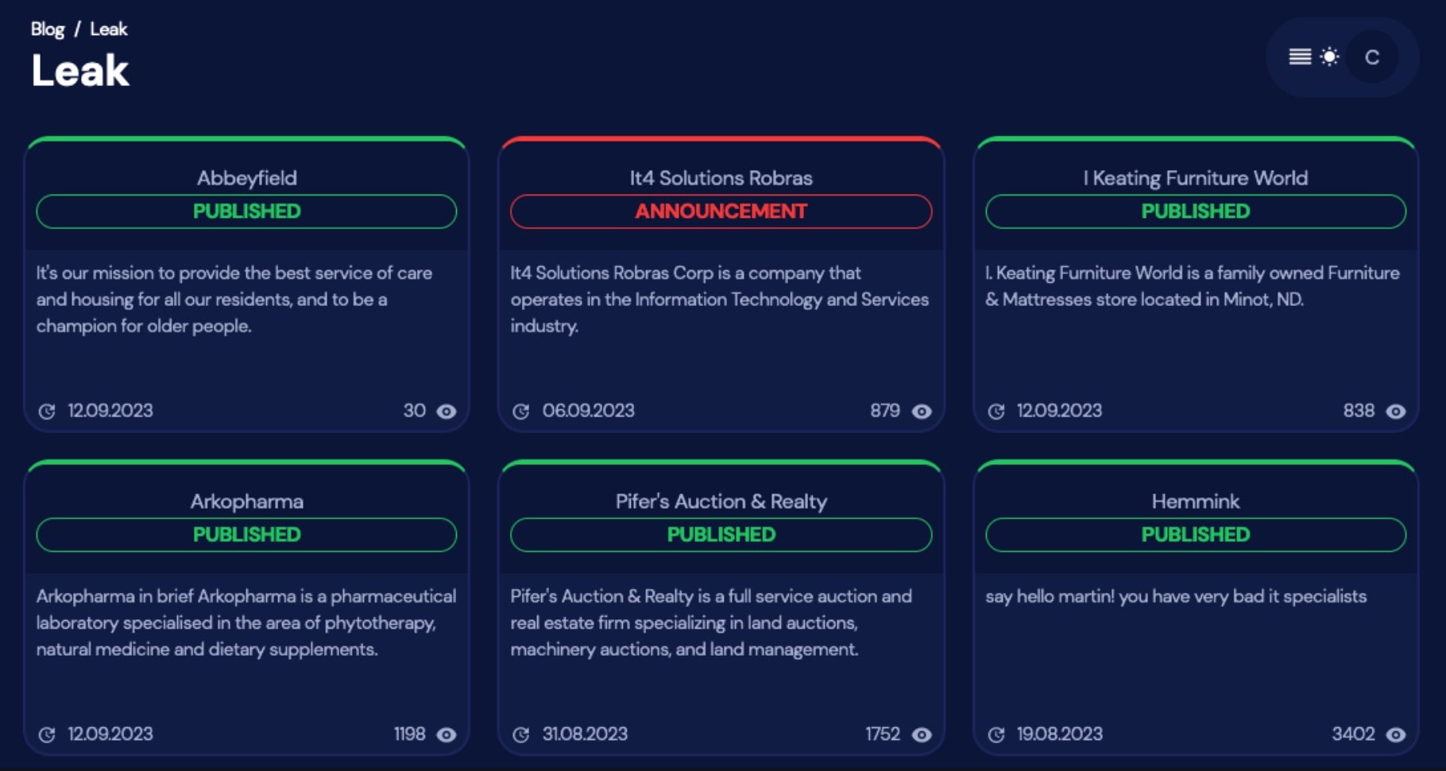Viewport: 1446px width, 771px height.
Task: Click the PUBLISHED badge on Abbeyfield
Action: [x=246, y=211]
